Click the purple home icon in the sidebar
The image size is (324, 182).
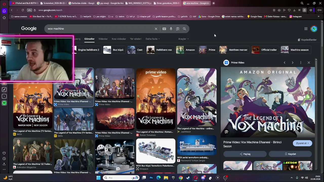(4, 11)
